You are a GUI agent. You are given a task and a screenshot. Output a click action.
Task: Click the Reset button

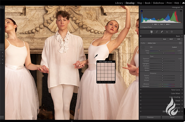tap(172, 117)
